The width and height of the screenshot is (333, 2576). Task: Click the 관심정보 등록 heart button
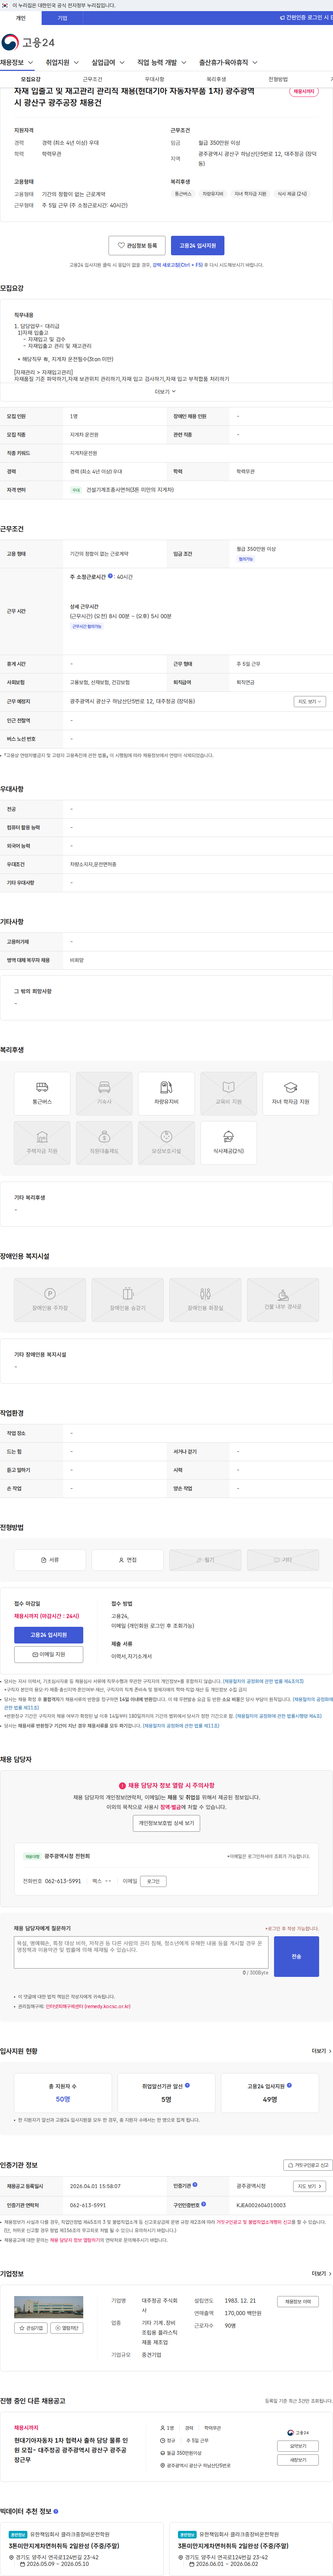coord(137,245)
